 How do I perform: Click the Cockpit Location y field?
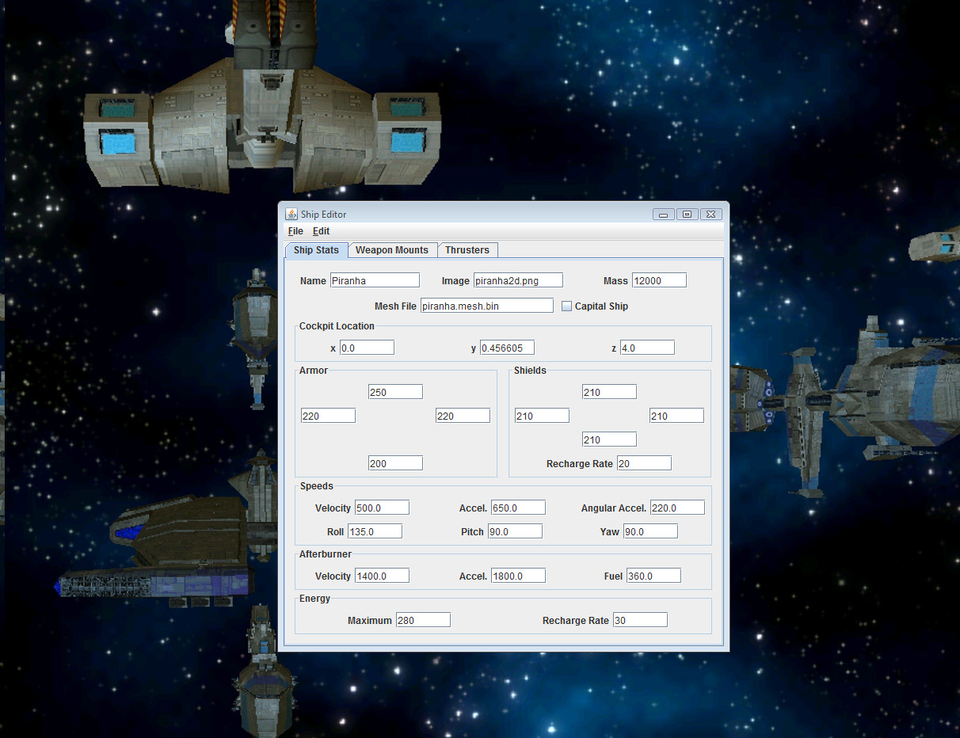pos(507,348)
